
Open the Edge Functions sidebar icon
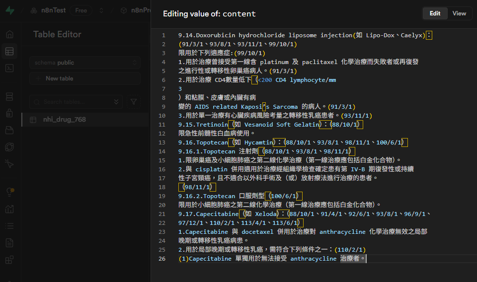pos(9,147)
